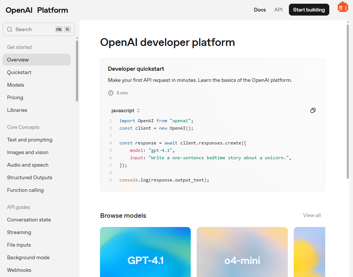This screenshot has height=277, width=353.
Task: Click the search magnifier icon
Action: tap(10, 29)
